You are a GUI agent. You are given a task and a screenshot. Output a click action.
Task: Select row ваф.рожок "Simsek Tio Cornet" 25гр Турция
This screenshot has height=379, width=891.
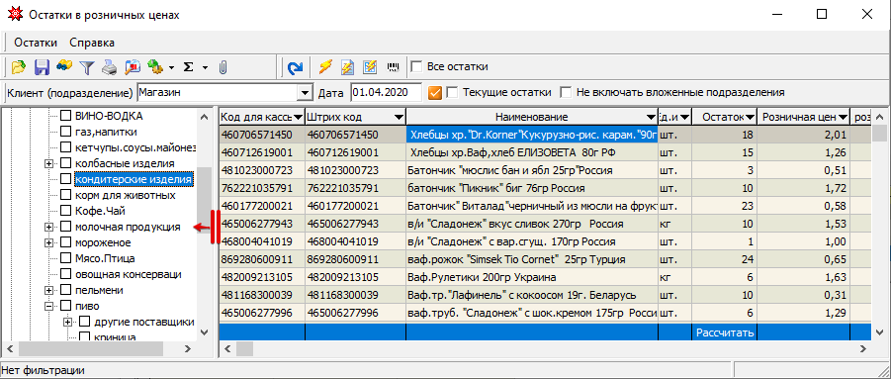[545, 259]
